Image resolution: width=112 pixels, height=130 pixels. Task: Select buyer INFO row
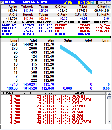(27, 31)
